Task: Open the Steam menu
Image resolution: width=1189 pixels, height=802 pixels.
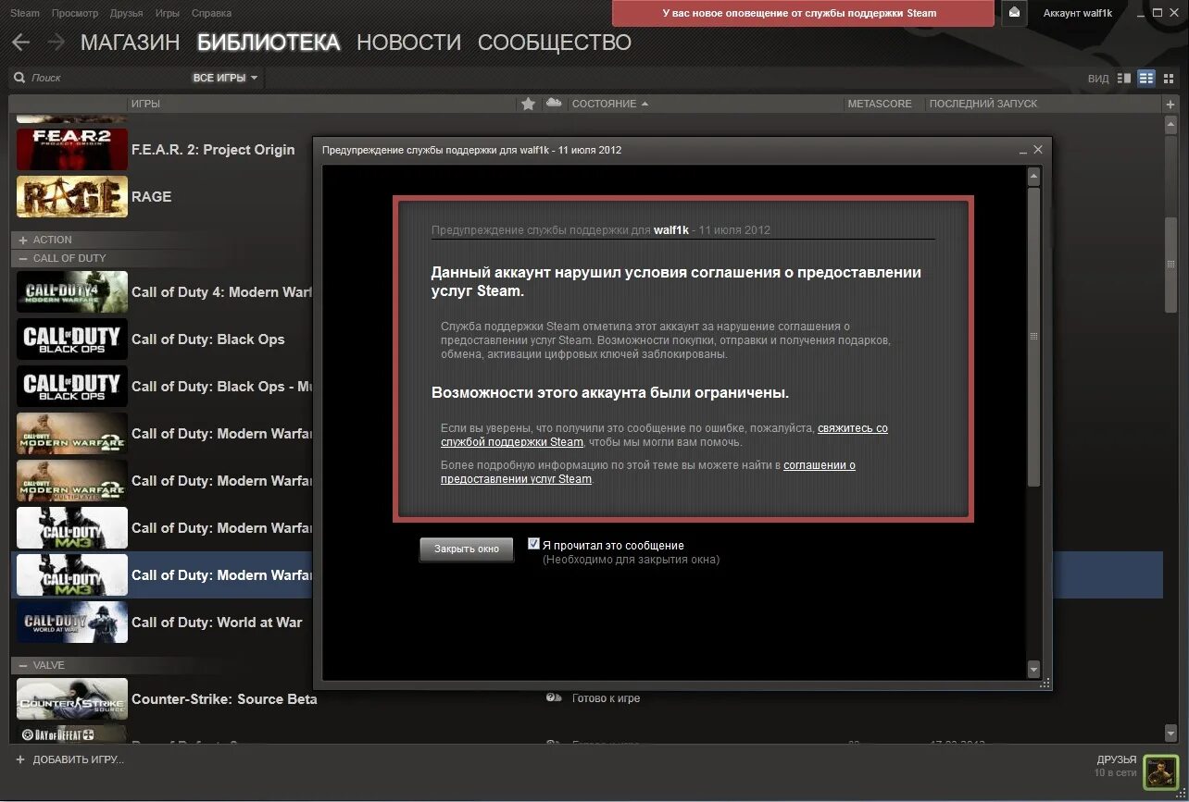Action: pos(25,13)
